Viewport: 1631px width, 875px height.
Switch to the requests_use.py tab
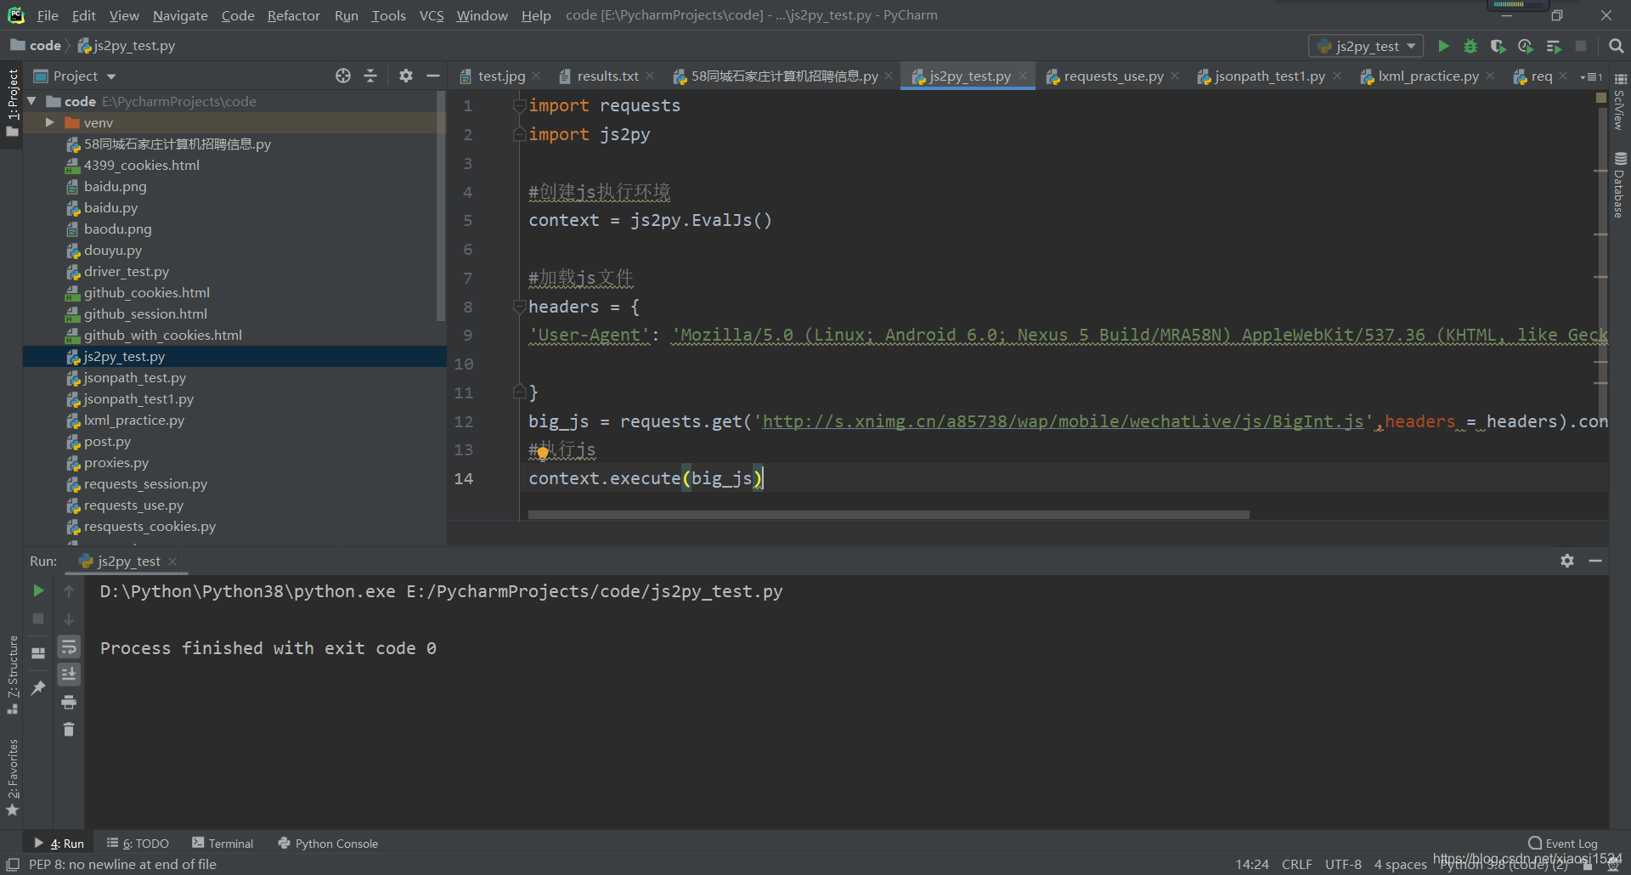1113,76
